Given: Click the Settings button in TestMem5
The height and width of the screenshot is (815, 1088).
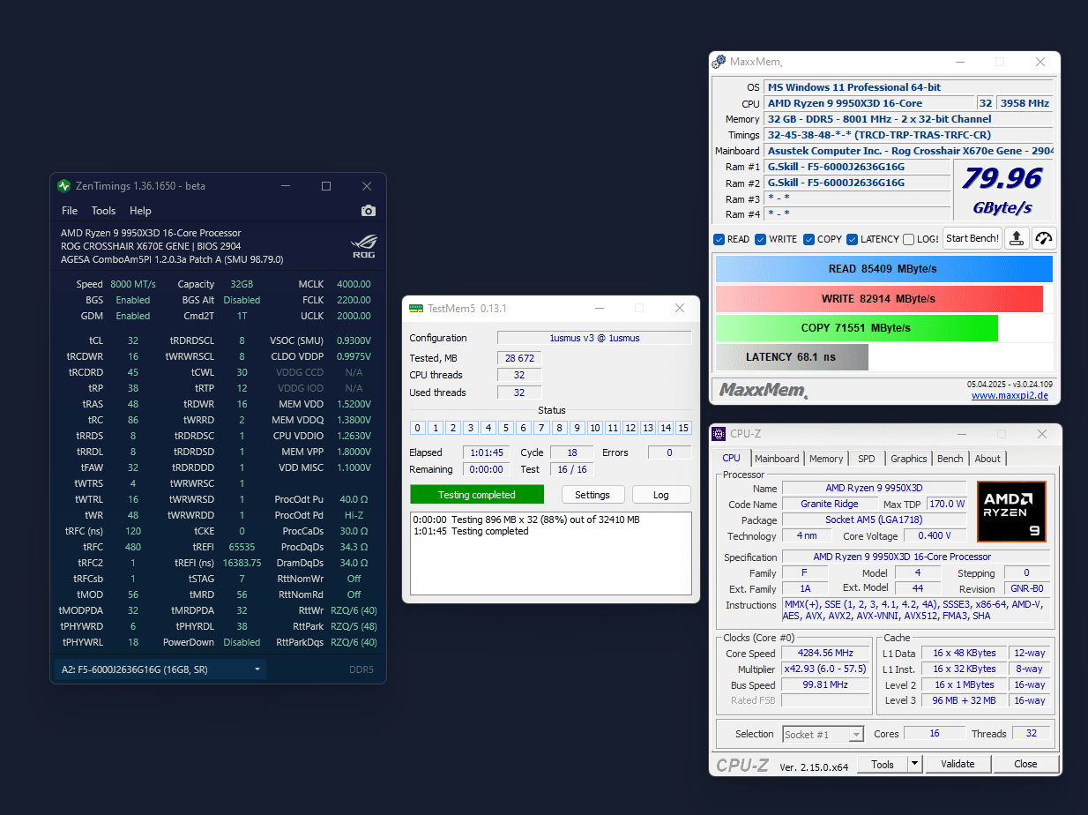Looking at the screenshot, I should [x=592, y=495].
